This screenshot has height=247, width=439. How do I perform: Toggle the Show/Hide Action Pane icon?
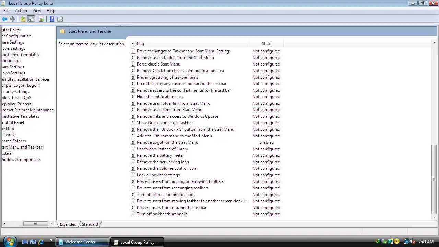point(60,19)
